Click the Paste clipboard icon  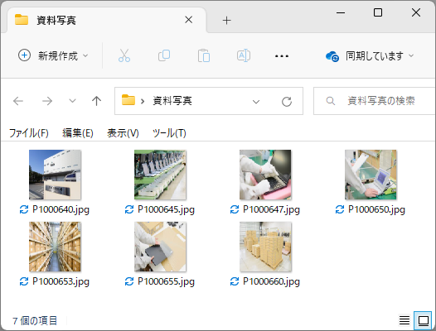point(204,55)
